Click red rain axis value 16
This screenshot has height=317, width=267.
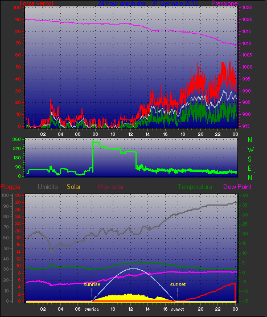pyautogui.click(x=18, y=245)
